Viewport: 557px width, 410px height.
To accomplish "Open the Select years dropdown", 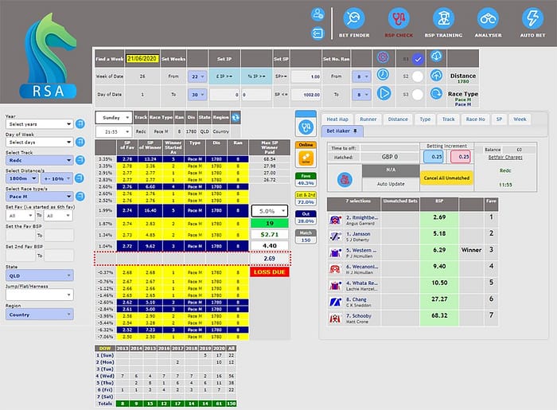I will (x=40, y=124).
